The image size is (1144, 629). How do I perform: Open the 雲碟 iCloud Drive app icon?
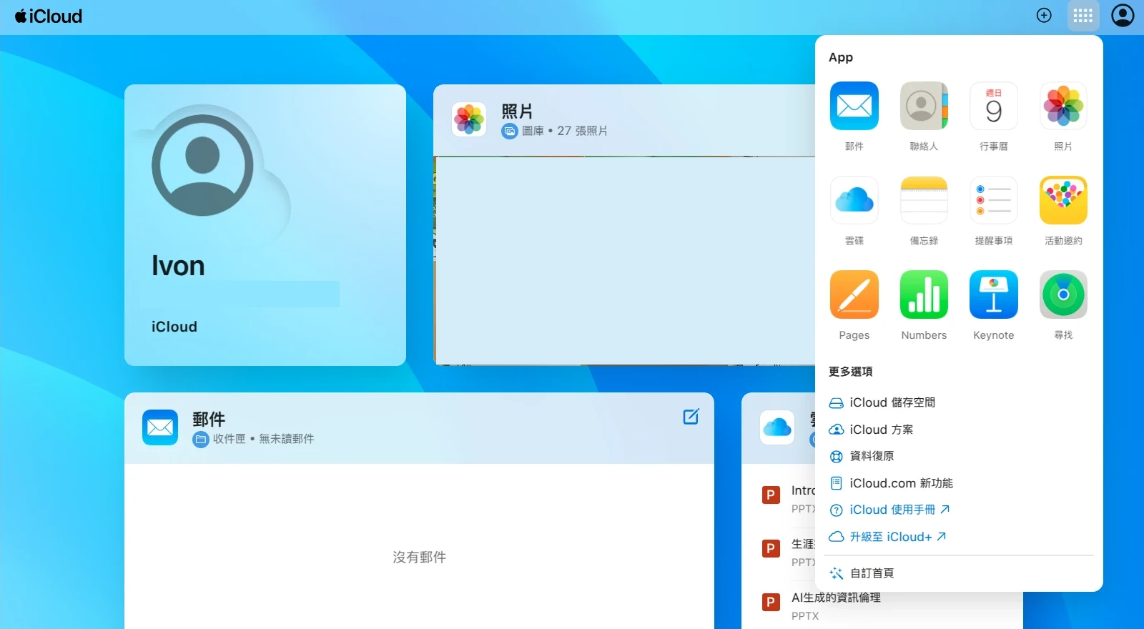854,200
